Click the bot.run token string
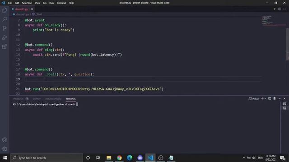The width and height of the screenshot is (289, 162). pos(101,89)
